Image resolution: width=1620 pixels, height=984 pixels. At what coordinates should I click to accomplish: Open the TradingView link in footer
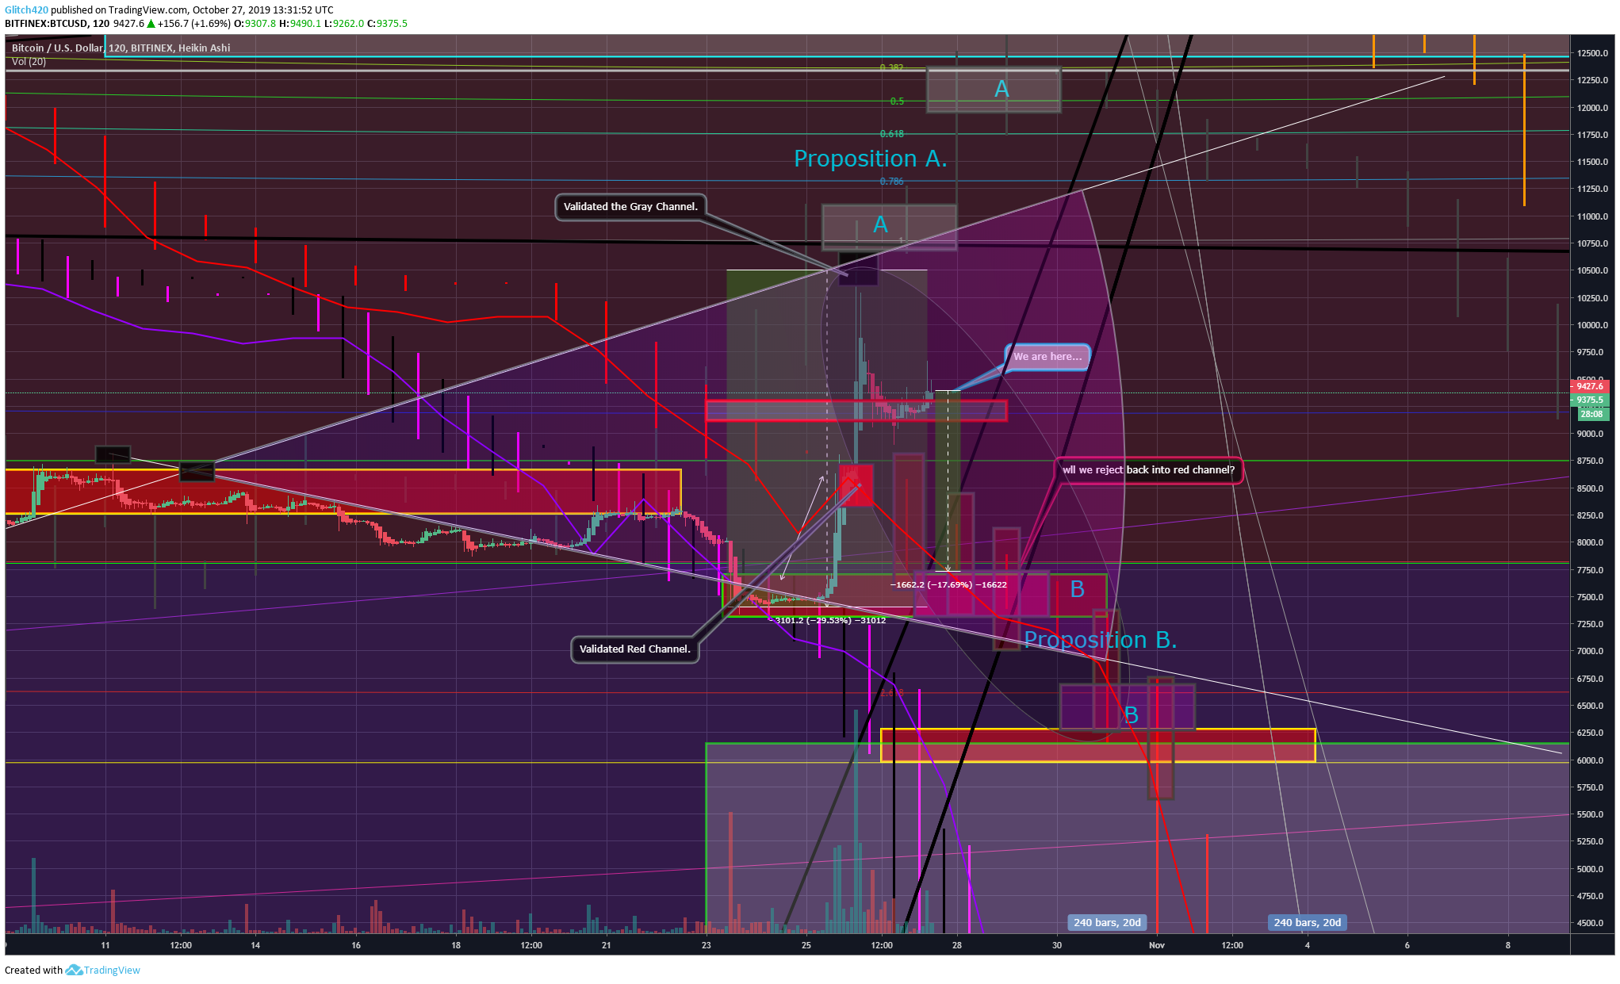point(112,970)
